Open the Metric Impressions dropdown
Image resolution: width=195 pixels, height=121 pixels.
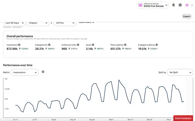[x=25, y=72]
